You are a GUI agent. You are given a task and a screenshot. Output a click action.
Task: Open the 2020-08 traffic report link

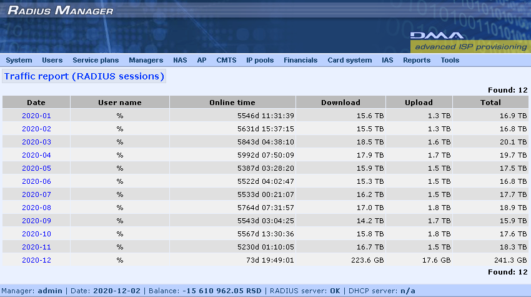click(36, 208)
